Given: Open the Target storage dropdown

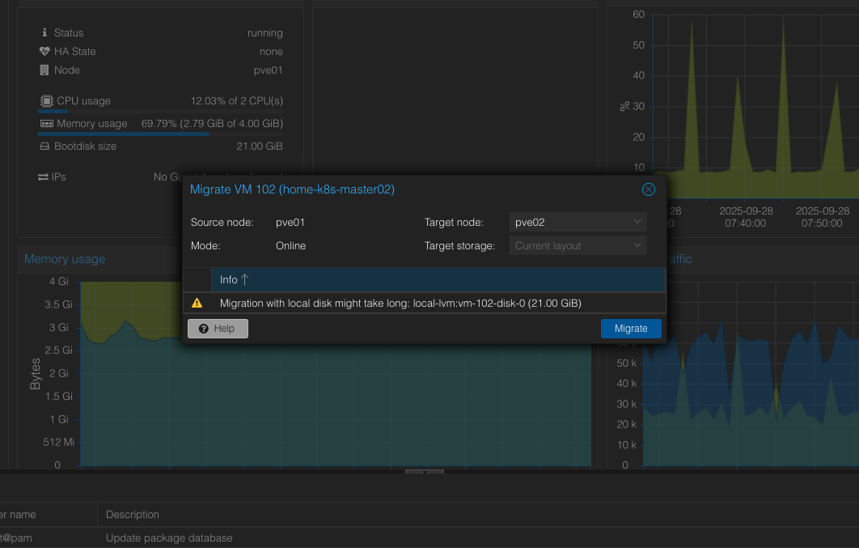Looking at the screenshot, I should tap(578, 245).
